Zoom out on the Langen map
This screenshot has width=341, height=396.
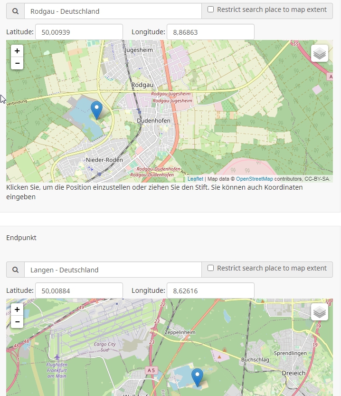coord(17,322)
